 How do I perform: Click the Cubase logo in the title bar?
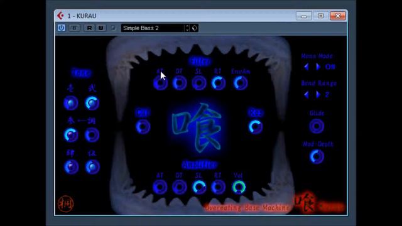[60, 16]
